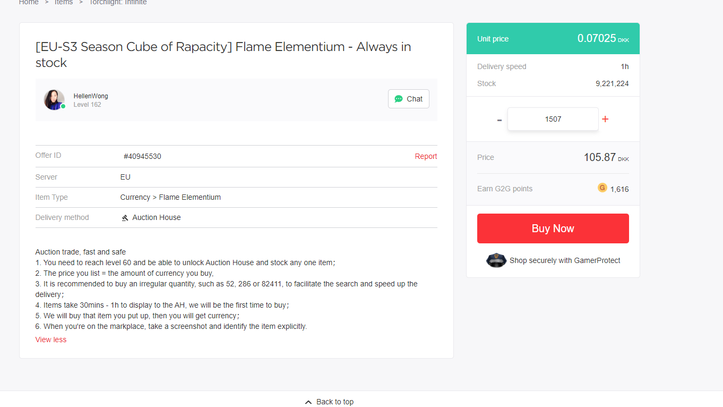Click the quantity field showing 1507
This screenshot has width=723, height=407.
point(553,119)
